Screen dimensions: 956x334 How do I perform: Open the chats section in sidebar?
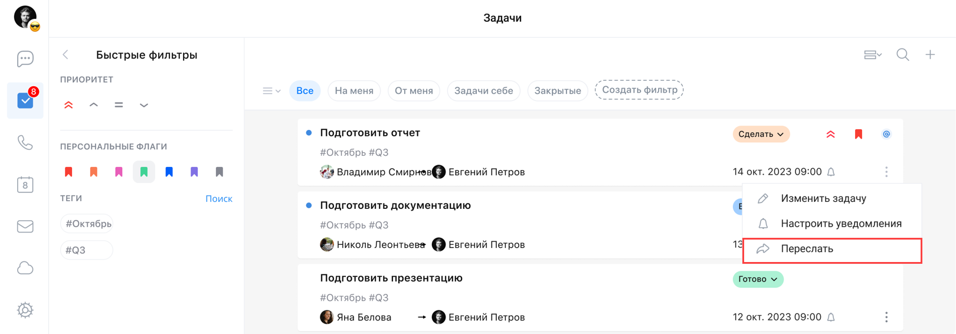(x=25, y=58)
